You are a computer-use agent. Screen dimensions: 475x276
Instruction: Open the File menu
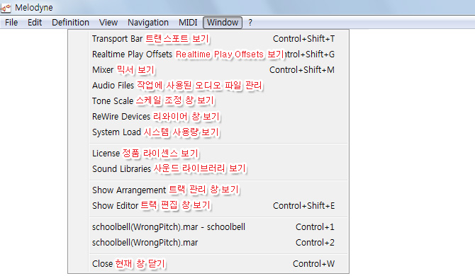(x=11, y=23)
